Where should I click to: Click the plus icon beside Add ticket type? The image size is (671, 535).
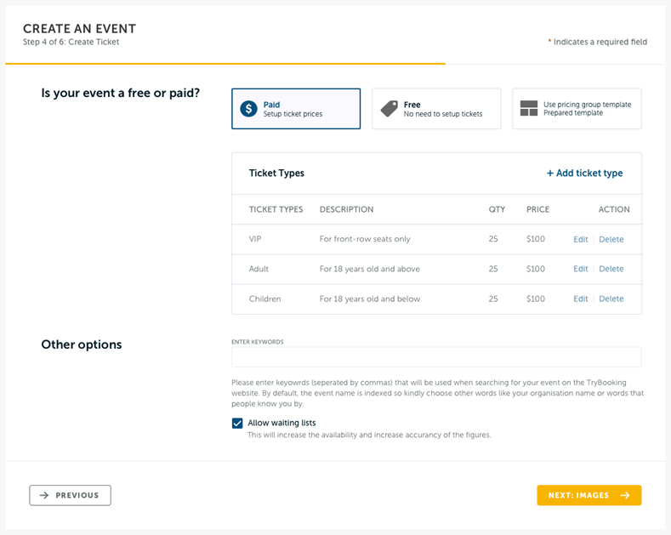(550, 173)
